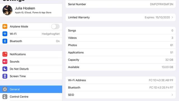Open Sounds settings
Screen dimensions: 179x101
pos(31,61)
